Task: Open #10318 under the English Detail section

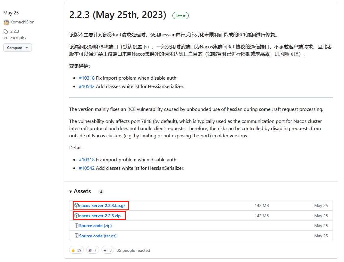Action: pos(87,160)
